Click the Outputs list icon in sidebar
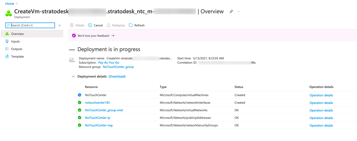 coord(7,49)
